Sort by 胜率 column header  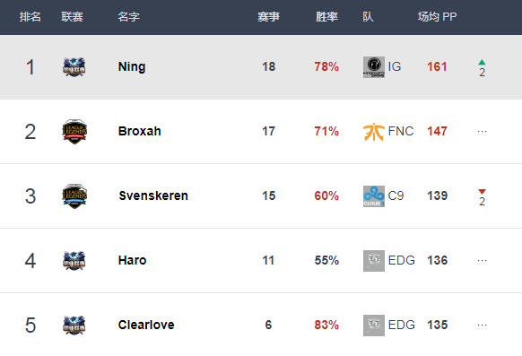(x=326, y=17)
